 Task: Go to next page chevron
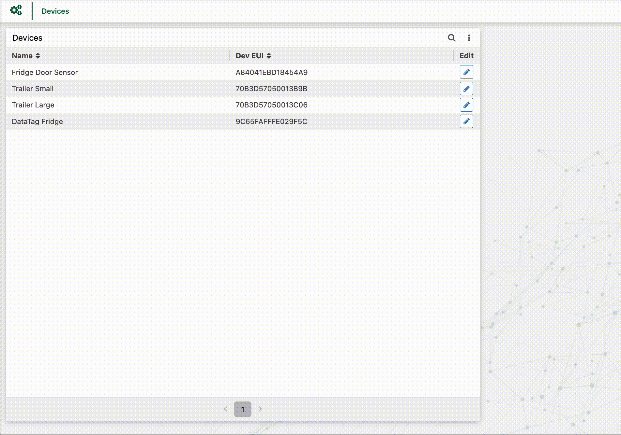click(260, 409)
